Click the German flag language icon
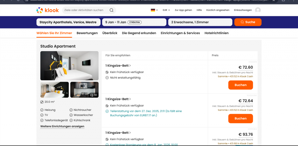This screenshot has height=146, width=298. coord(153,10)
